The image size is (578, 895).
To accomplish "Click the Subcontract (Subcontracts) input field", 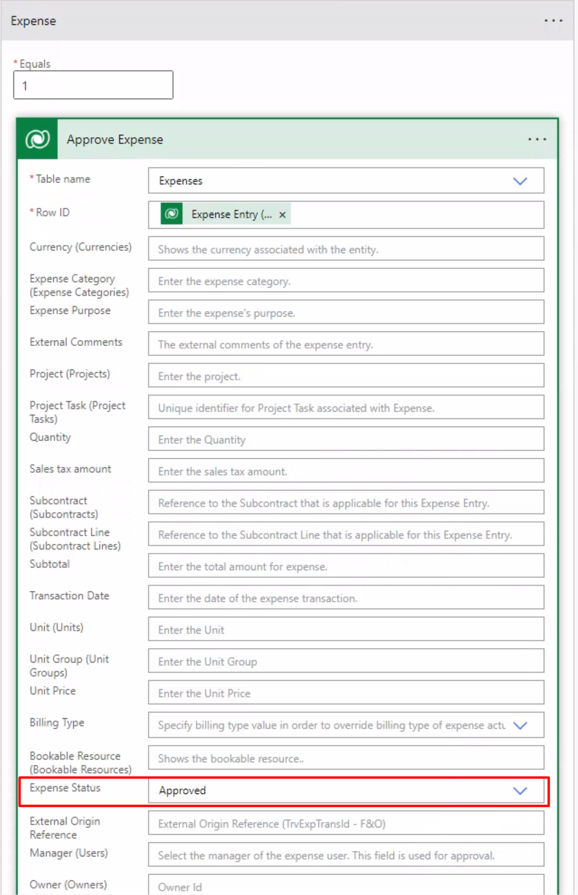I will coord(346,502).
